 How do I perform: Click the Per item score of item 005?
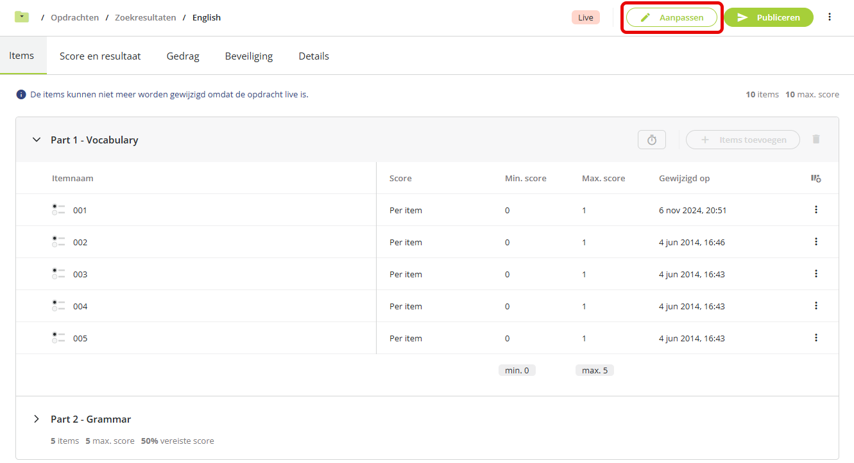[406, 338]
